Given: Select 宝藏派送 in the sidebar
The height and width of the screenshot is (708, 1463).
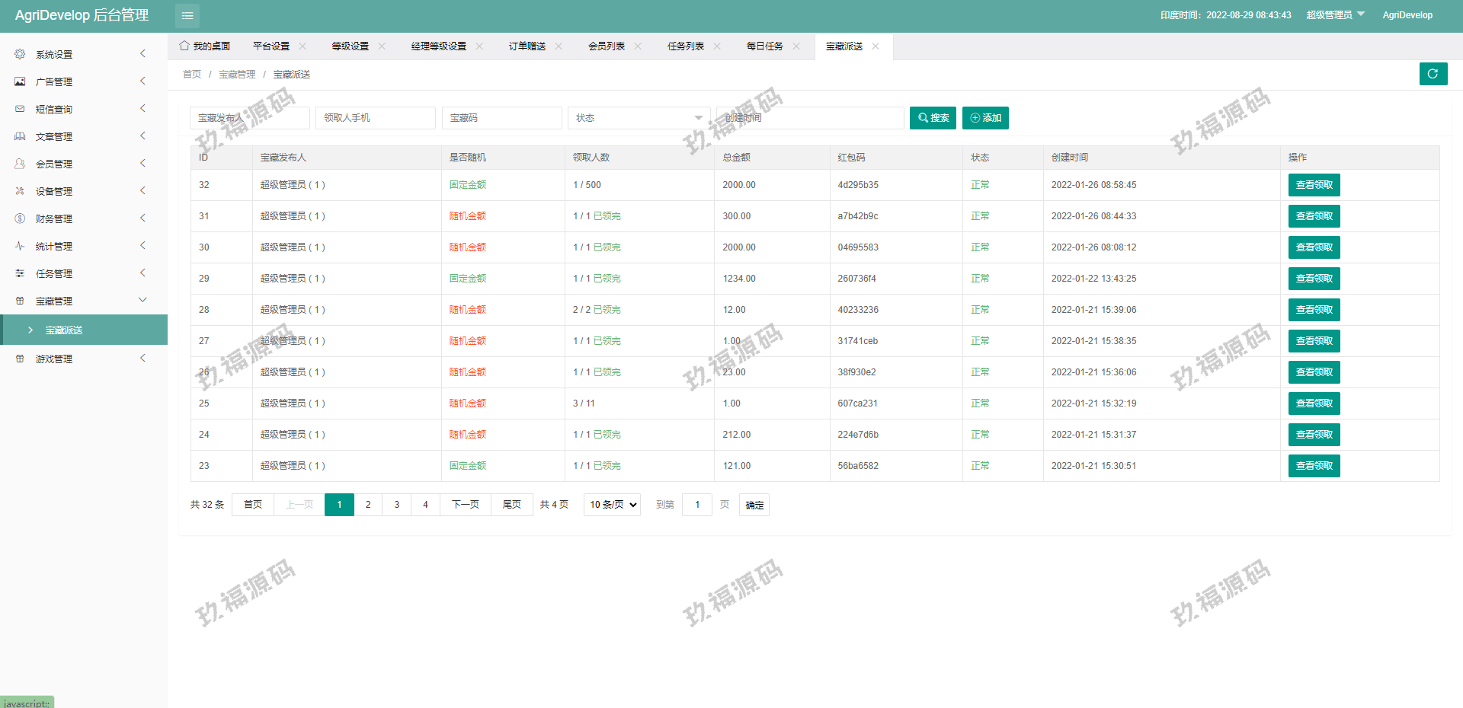Looking at the screenshot, I should 64,330.
